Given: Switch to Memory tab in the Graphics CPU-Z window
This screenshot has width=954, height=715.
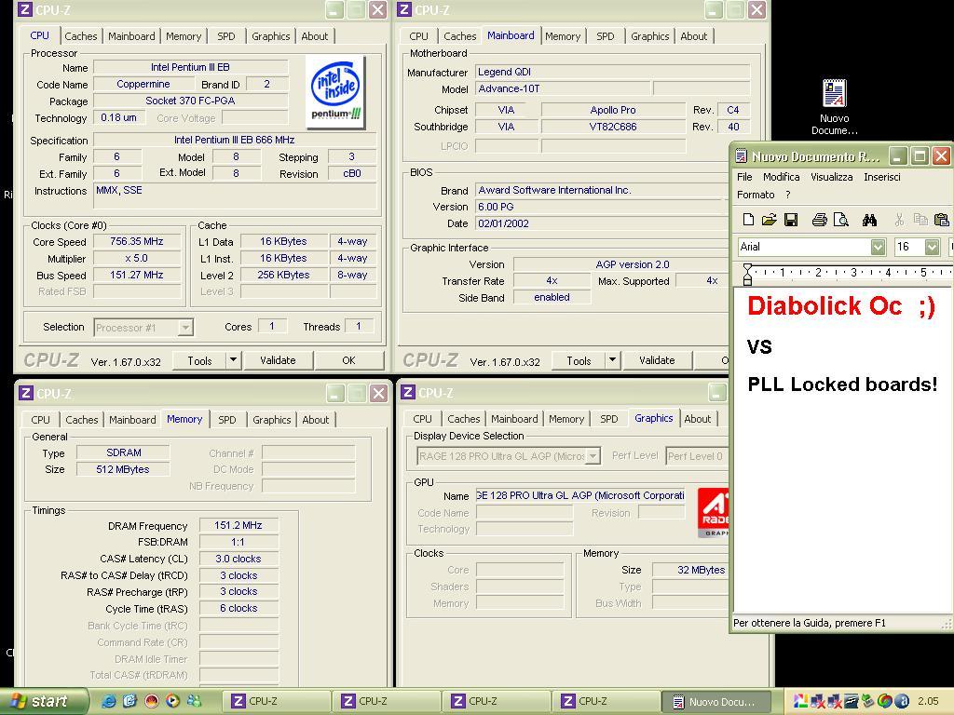Looking at the screenshot, I should click(566, 420).
